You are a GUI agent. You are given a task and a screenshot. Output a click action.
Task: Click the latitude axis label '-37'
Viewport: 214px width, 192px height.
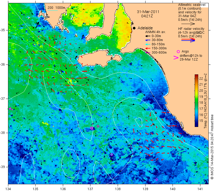point(3,98)
